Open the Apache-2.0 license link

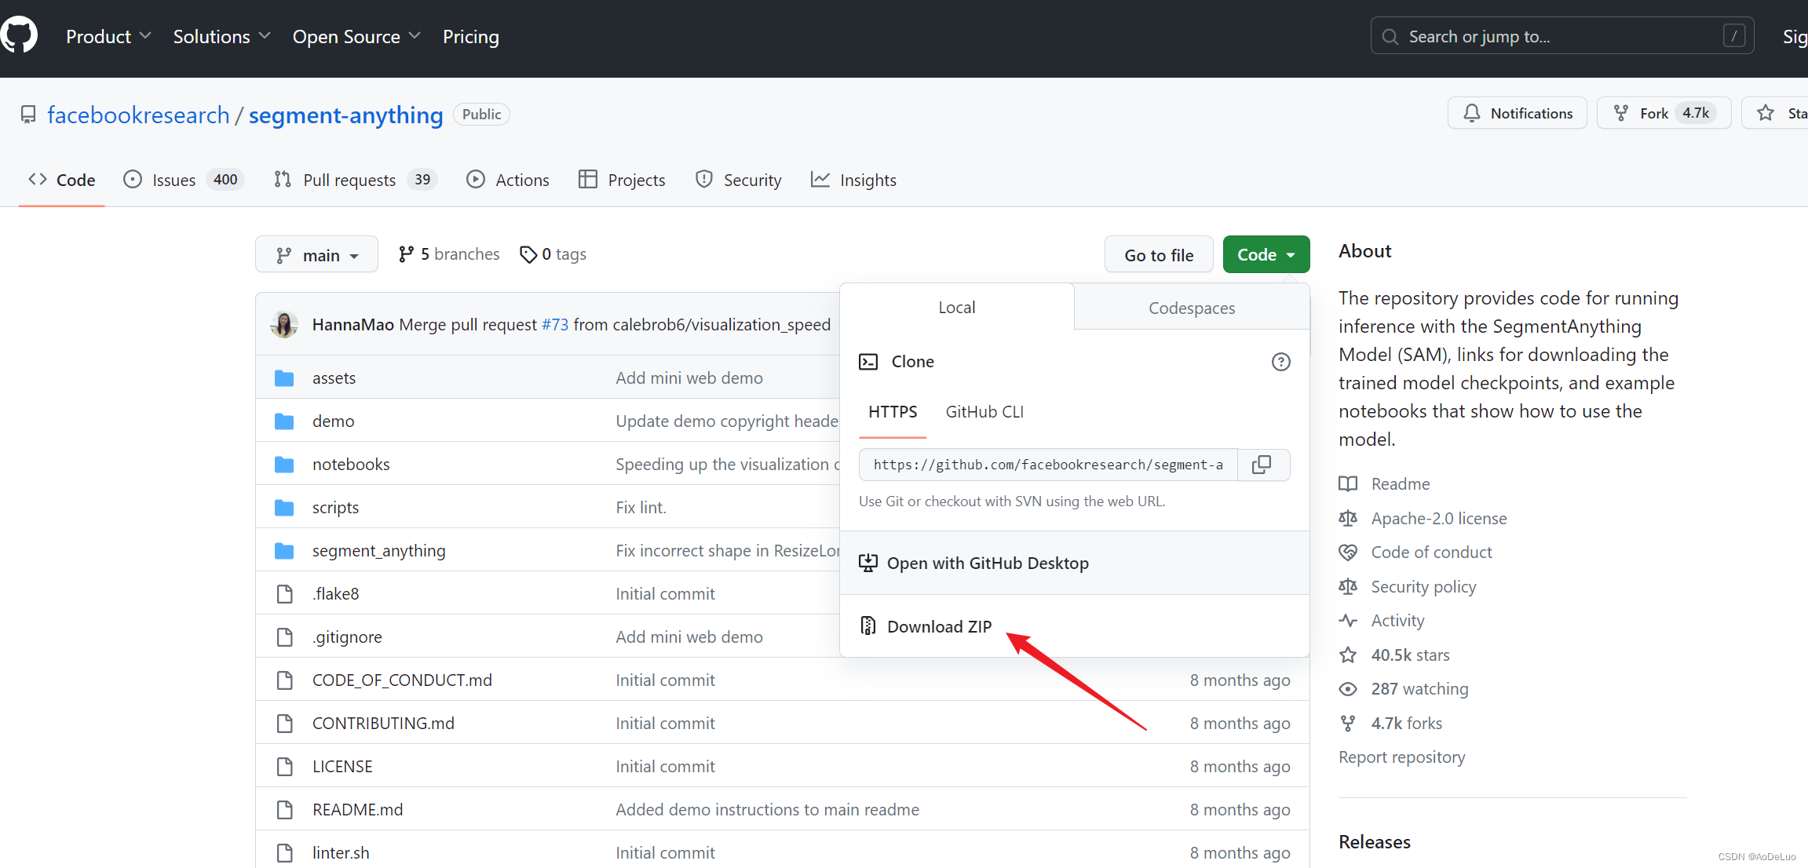tap(1439, 519)
